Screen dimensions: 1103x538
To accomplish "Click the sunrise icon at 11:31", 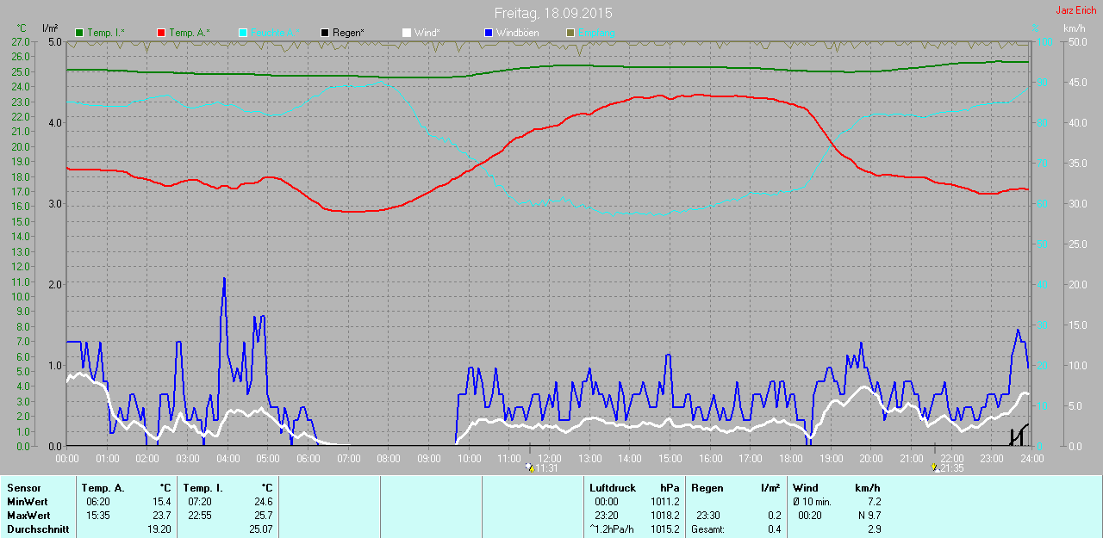I will point(528,467).
